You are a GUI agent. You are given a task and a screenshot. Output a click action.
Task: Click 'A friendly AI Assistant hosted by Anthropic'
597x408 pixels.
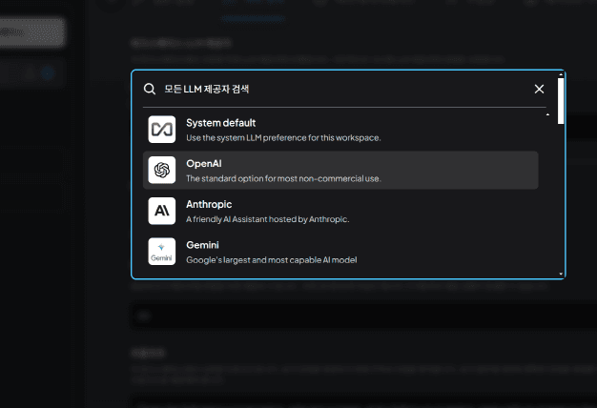pyautogui.click(x=267, y=219)
